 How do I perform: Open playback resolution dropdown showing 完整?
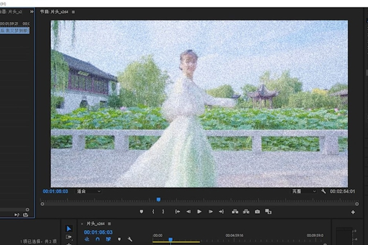(304, 191)
